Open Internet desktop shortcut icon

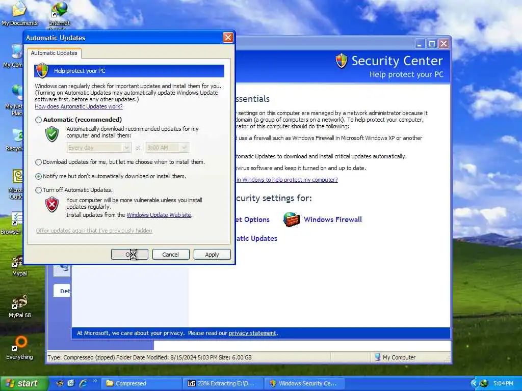[x=59, y=15]
